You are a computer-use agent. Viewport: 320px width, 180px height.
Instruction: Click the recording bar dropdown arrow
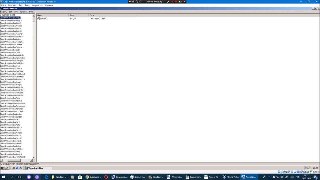pyautogui.click(x=130, y=1)
